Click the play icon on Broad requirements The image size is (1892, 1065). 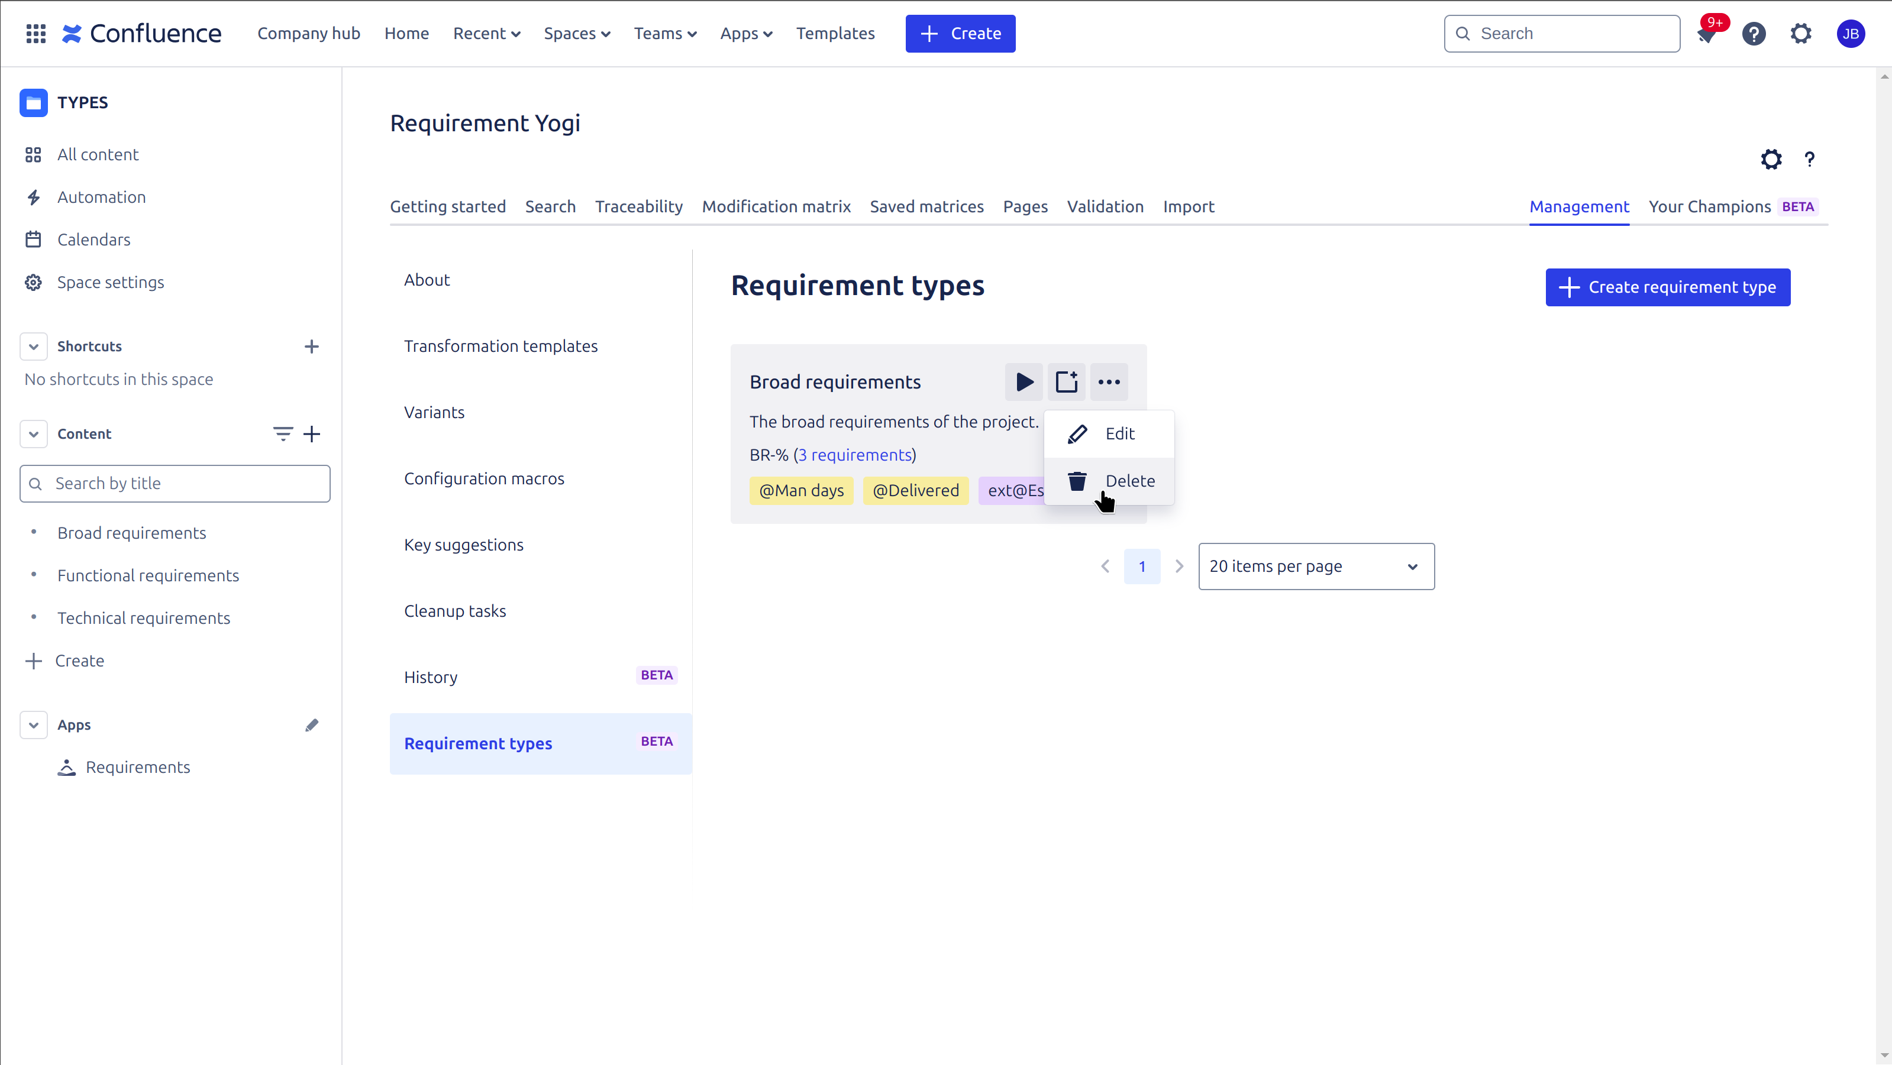1025,382
